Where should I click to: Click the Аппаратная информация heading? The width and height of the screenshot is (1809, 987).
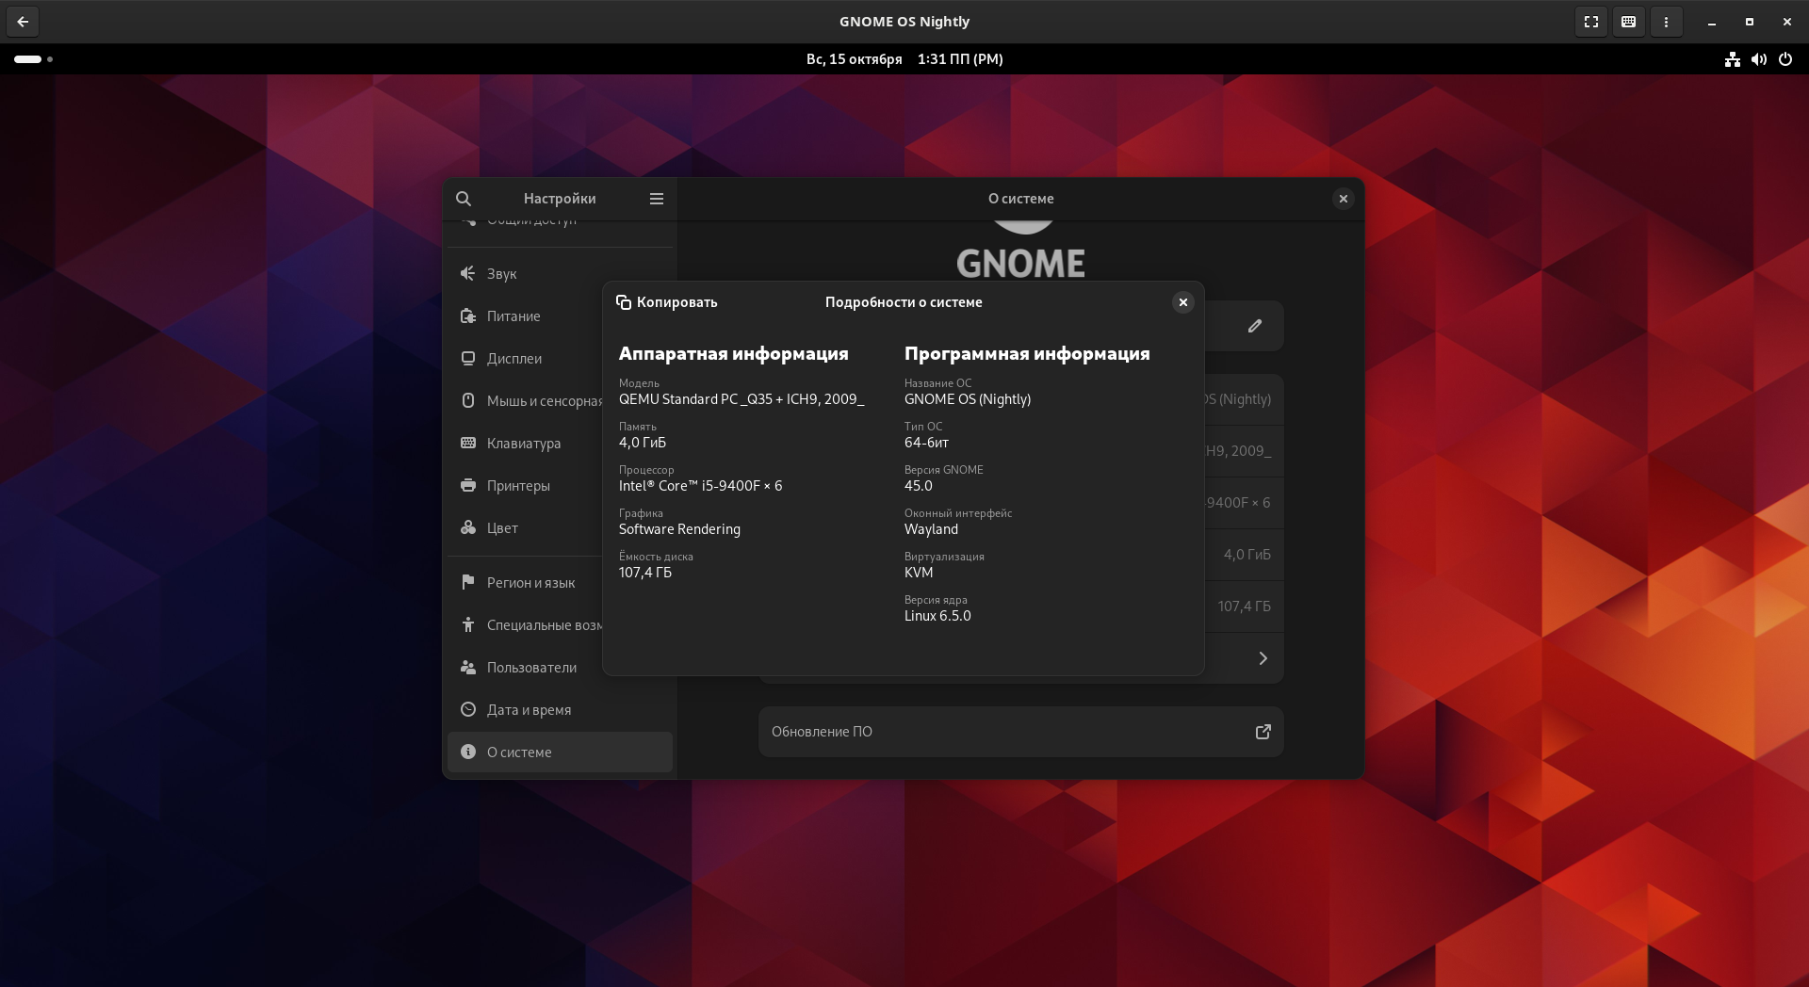coord(734,354)
